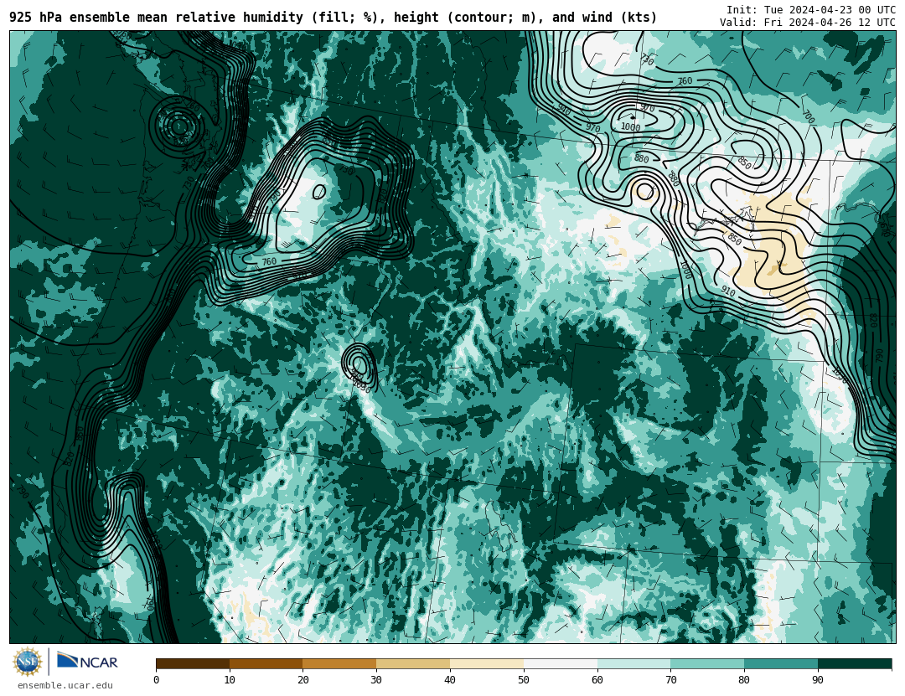Click the 'Init: Tue 2024-04-23 00 UTC' text
Image resolution: width=905 pixels, height=696 pixels.
[811, 10]
